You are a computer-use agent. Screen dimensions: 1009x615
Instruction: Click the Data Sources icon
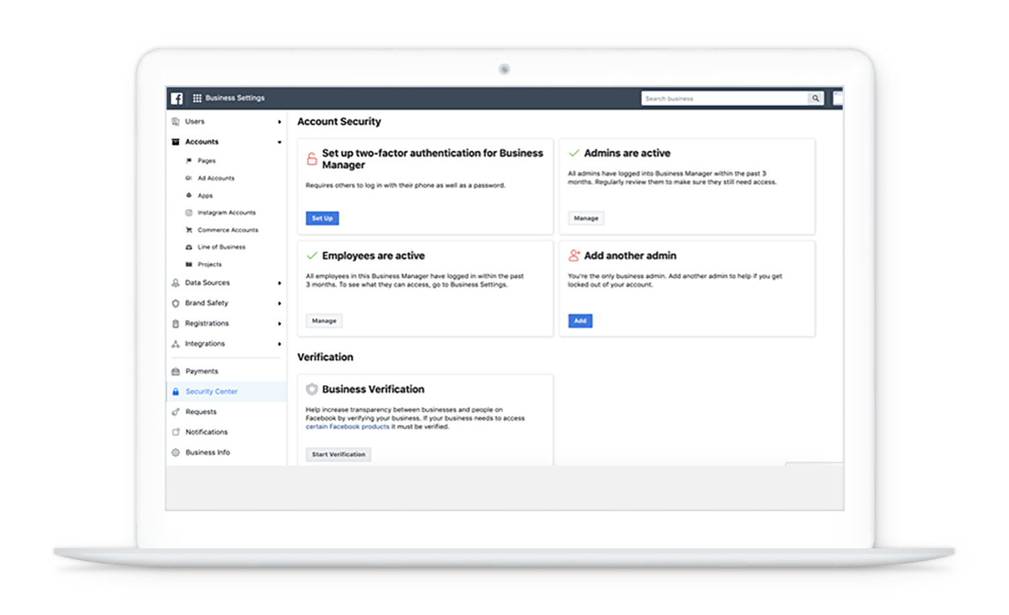[176, 283]
